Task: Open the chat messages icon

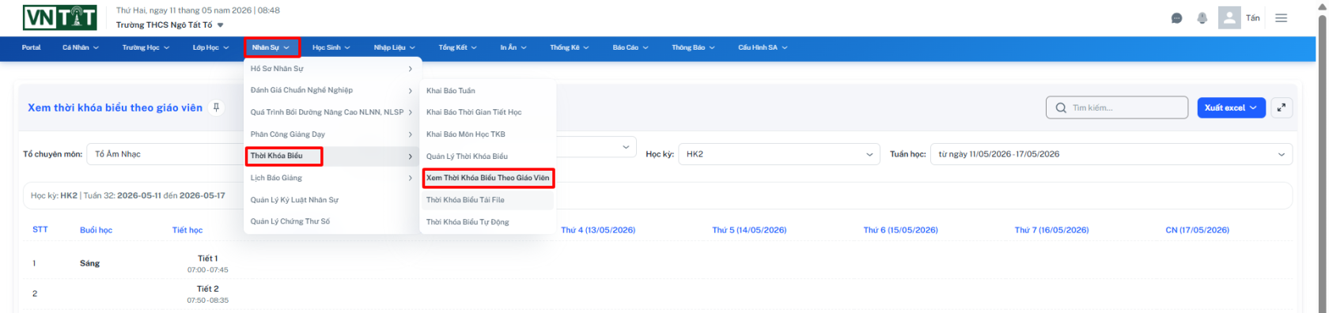Action: point(1176,18)
